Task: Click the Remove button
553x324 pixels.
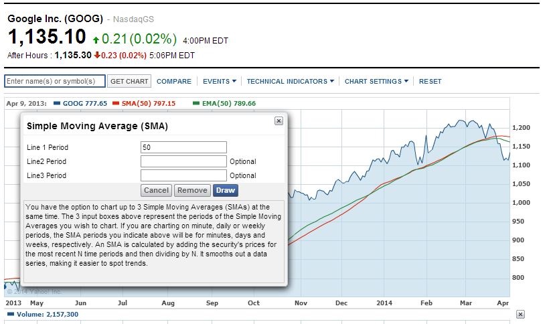Action: (192, 190)
